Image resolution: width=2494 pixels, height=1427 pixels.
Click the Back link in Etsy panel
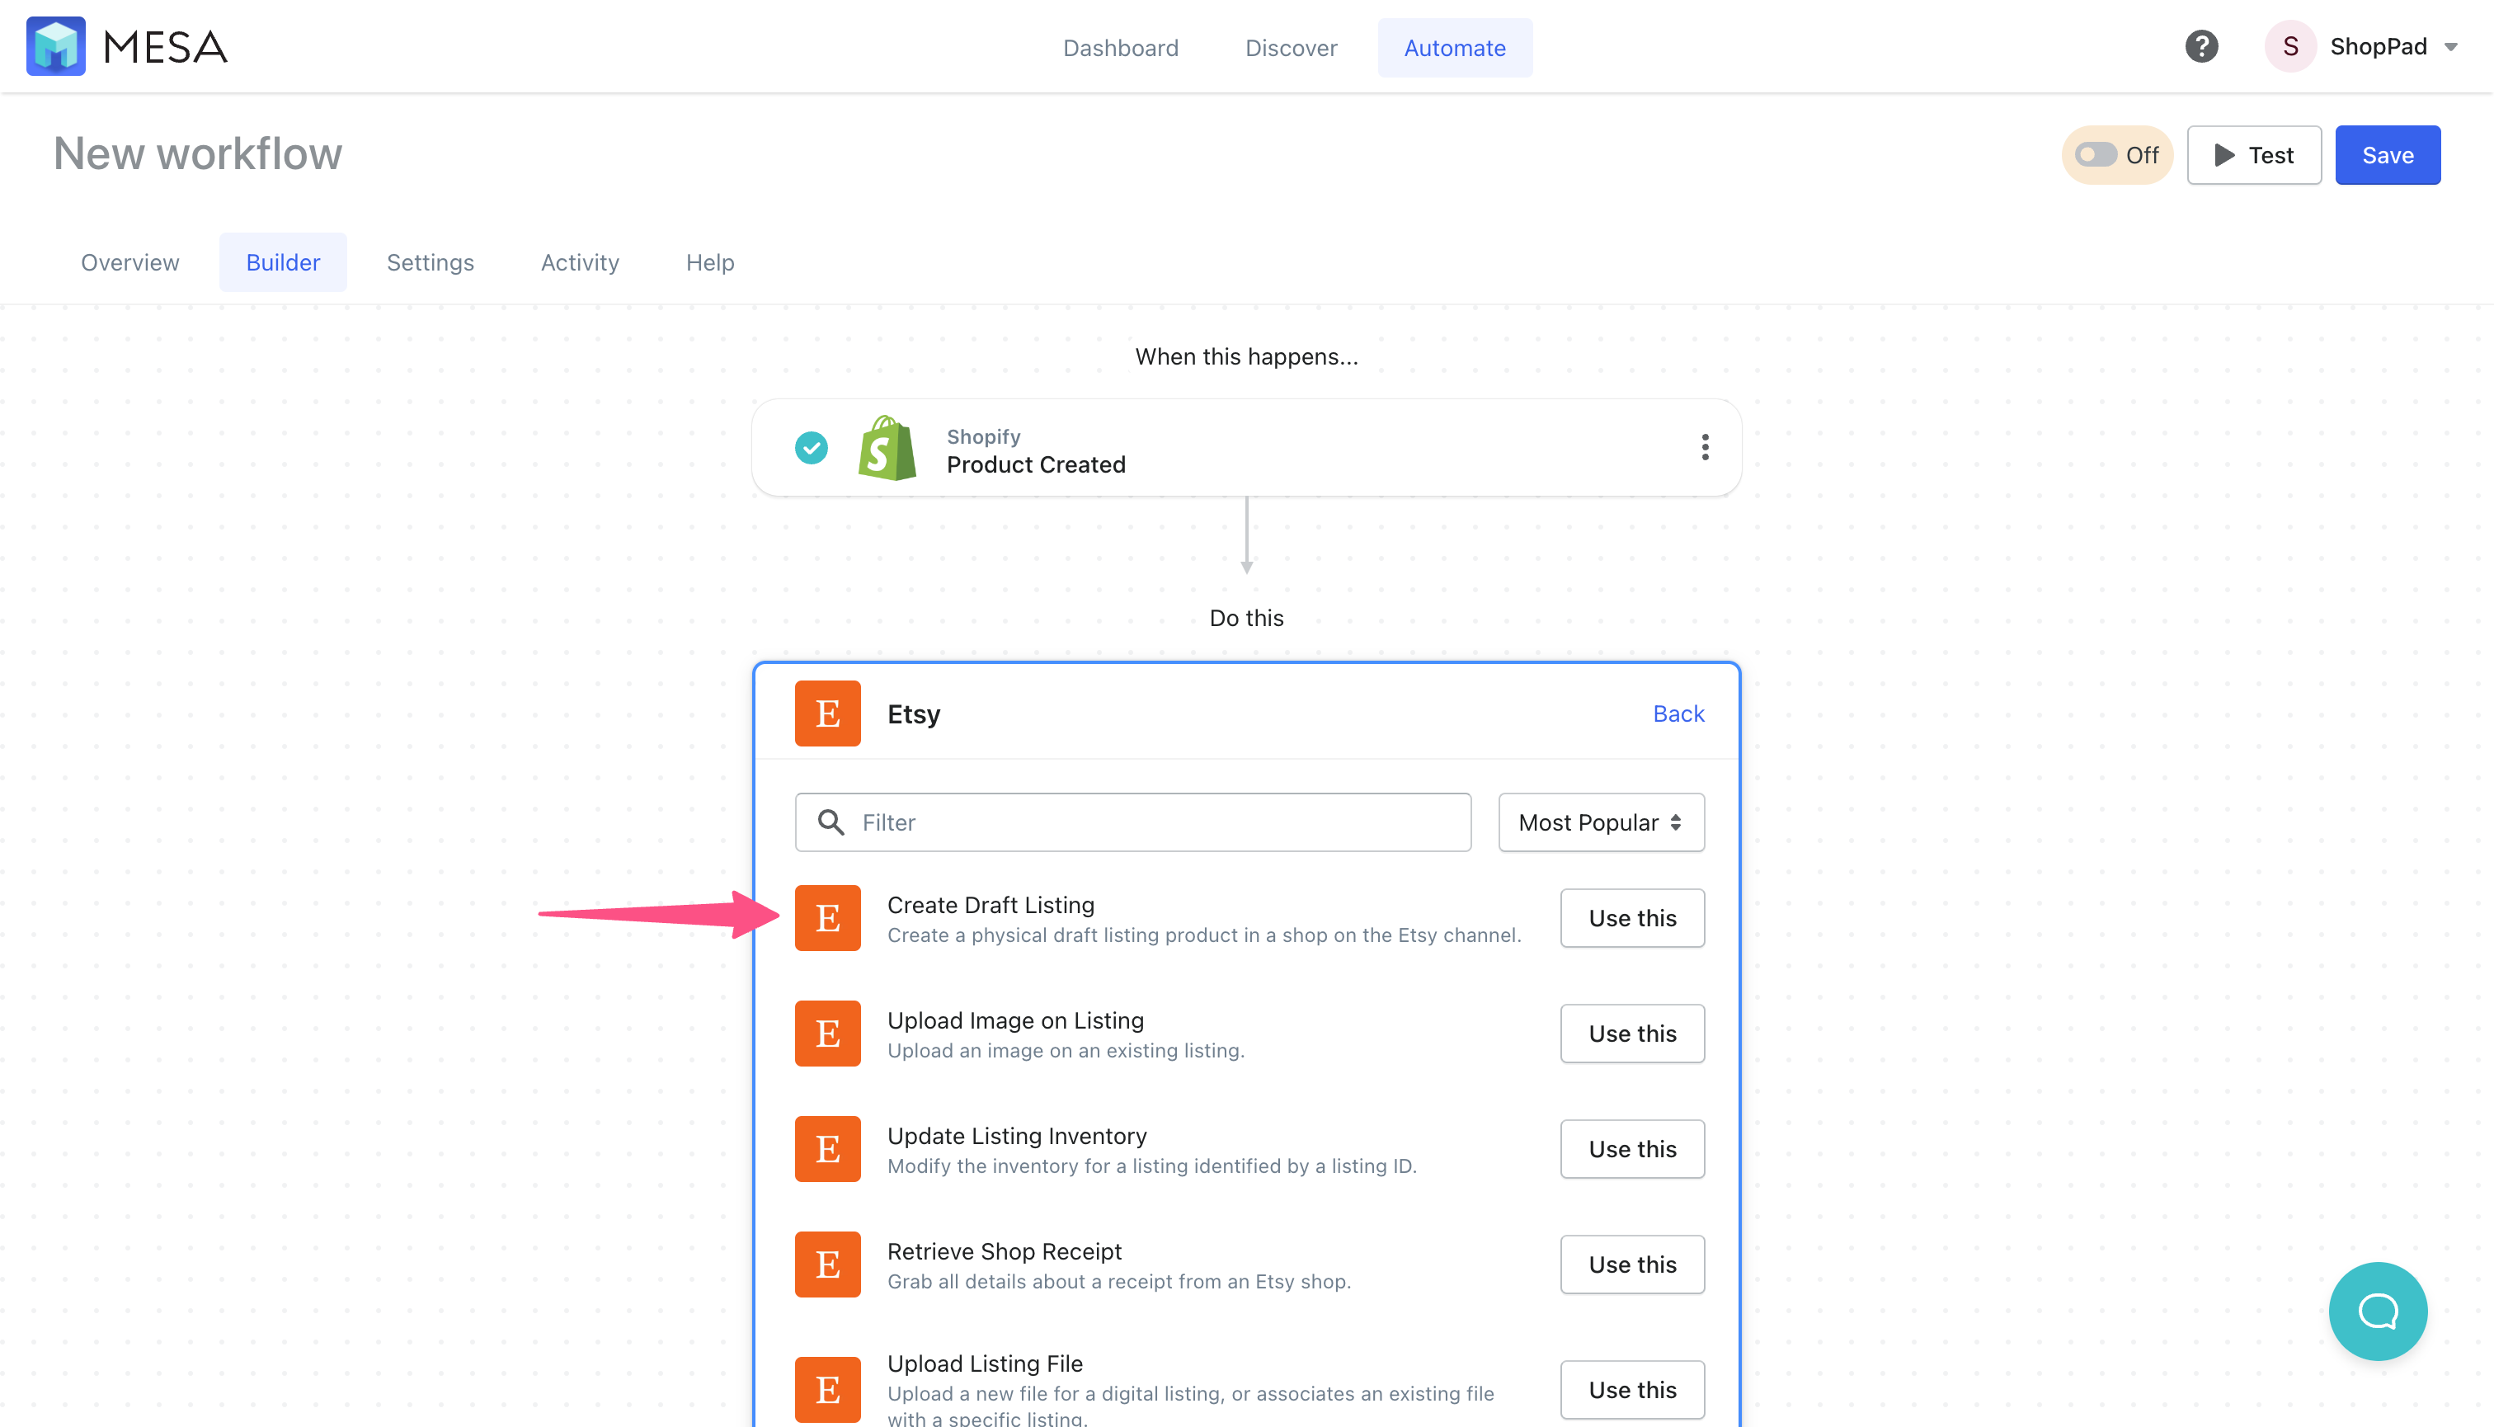[1678, 713]
